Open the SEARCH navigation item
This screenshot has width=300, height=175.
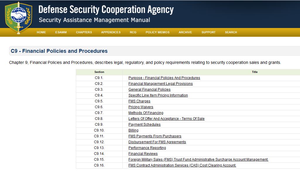pos(231,32)
